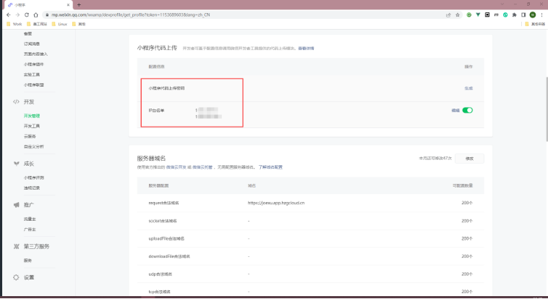Select 广告主 under 推广
Viewport: 548px width, 299px height.
(30, 229)
